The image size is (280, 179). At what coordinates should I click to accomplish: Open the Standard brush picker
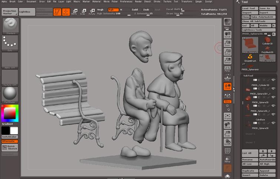pos(10,26)
